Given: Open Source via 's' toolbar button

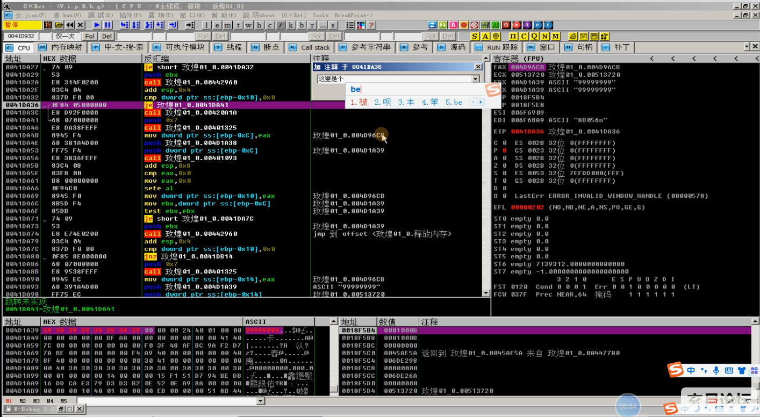Looking at the screenshot, I should pyautogui.click(x=333, y=25).
